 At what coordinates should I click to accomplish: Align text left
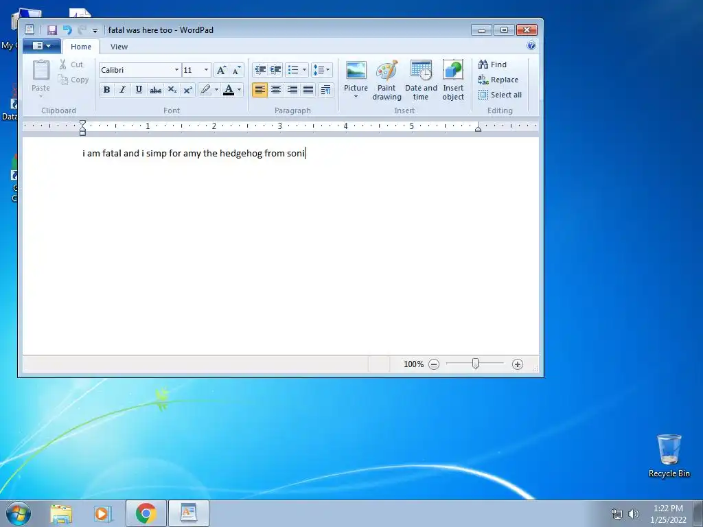(x=260, y=90)
